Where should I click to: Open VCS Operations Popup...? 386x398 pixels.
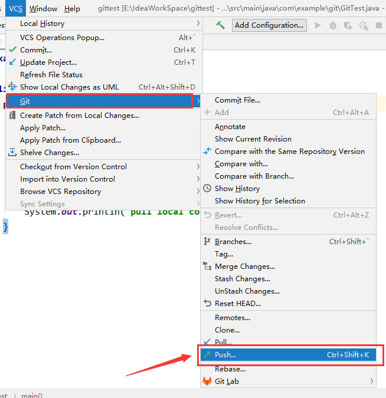104,37
